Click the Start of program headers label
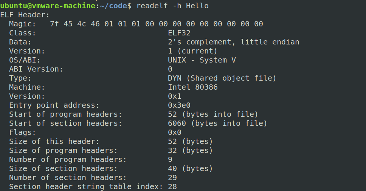366x191 pixels. [65, 115]
